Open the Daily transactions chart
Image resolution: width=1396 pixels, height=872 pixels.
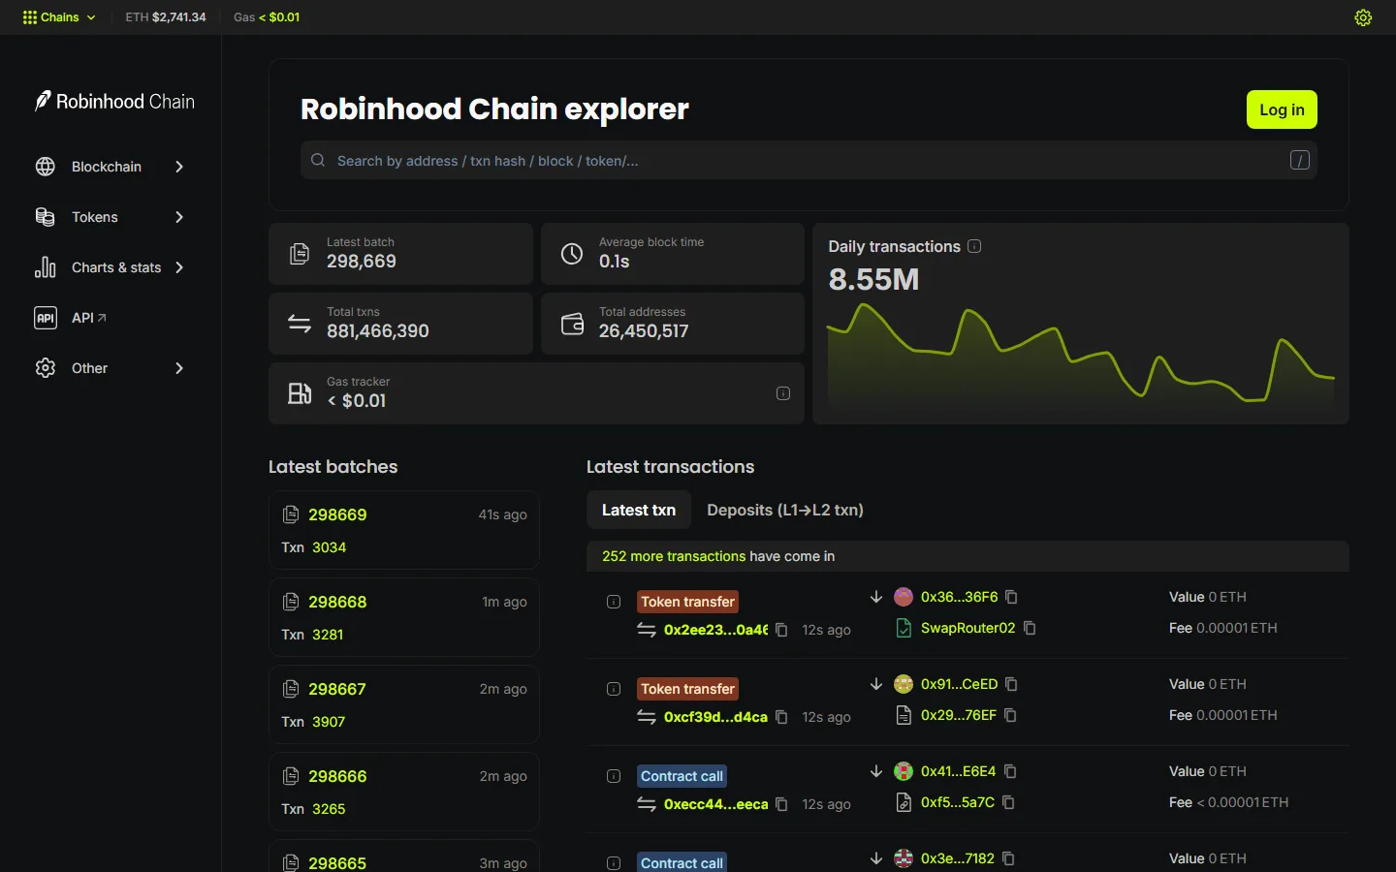click(1081, 357)
